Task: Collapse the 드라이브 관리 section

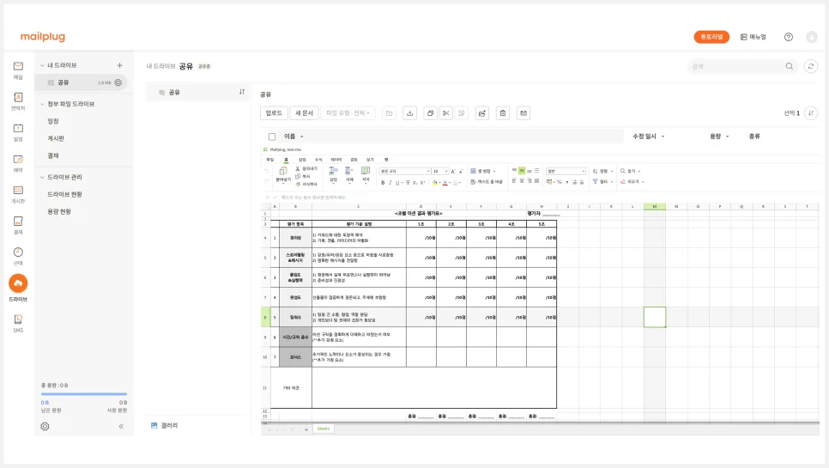Action: [39, 177]
